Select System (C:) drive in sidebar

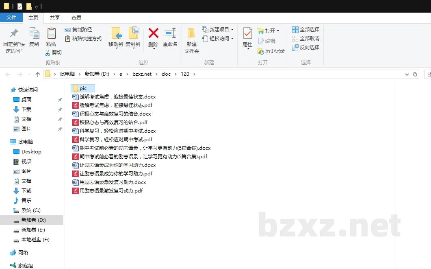tap(31, 210)
